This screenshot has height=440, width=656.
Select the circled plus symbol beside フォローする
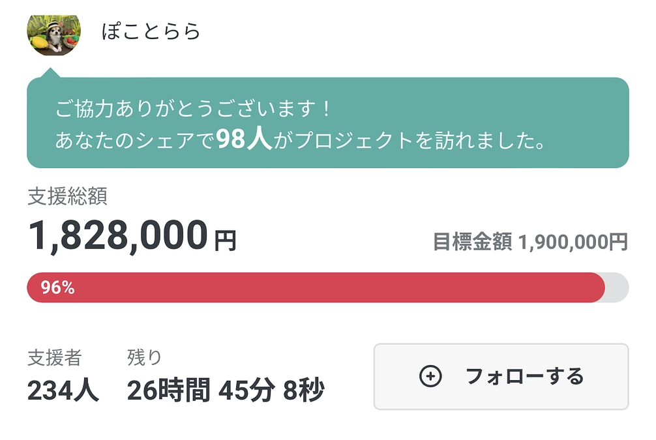click(430, 376)
